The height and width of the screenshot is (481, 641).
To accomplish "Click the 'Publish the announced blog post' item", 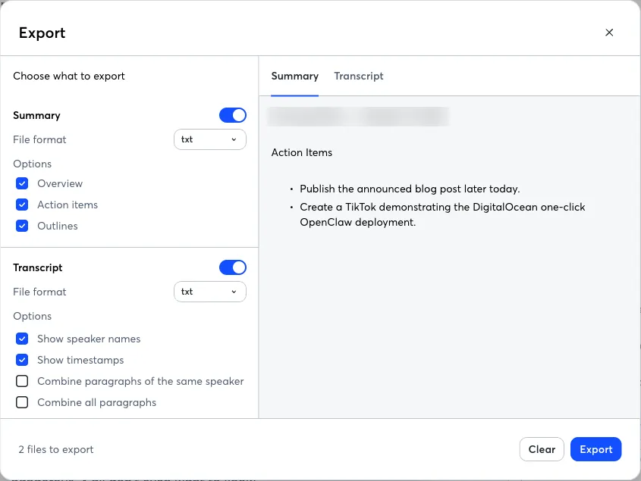I will point(410,189).
